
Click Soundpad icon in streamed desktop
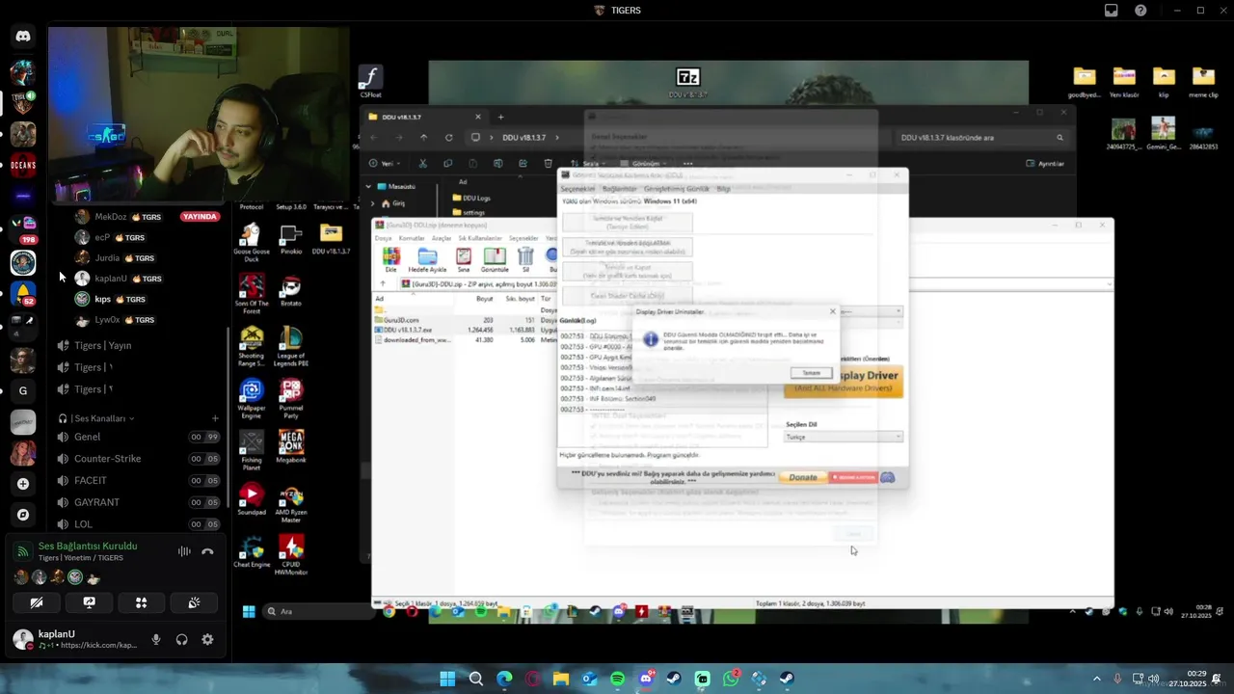click(x=252, y=499)
